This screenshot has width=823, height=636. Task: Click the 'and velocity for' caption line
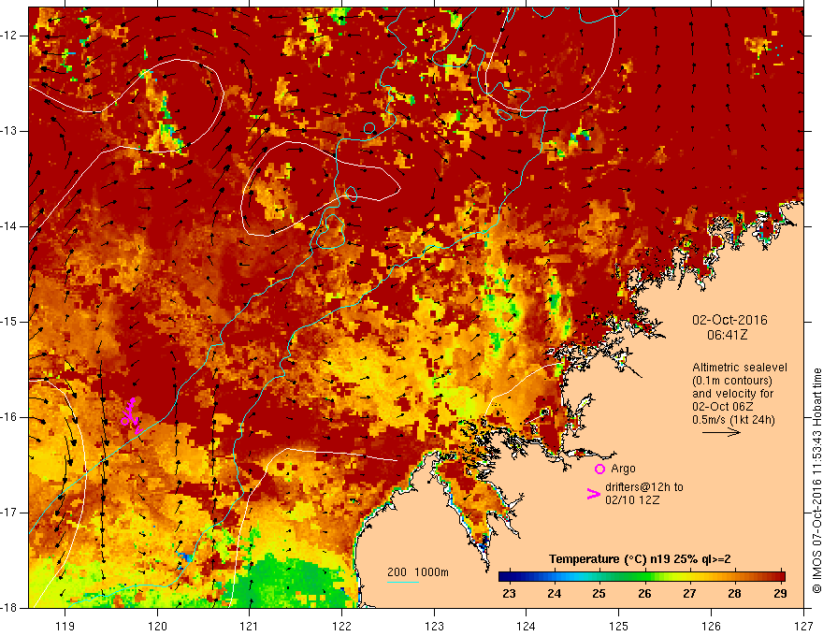pyautogui.click(x=732, y=394)
